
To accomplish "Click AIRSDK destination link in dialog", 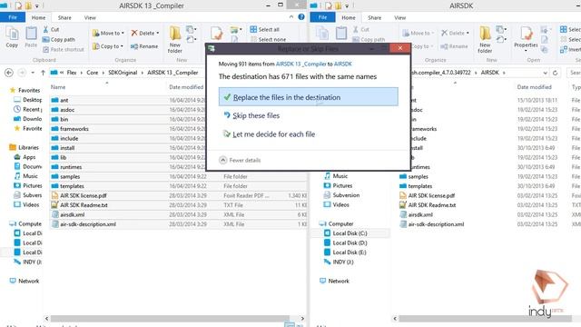I will pos(343,64).
